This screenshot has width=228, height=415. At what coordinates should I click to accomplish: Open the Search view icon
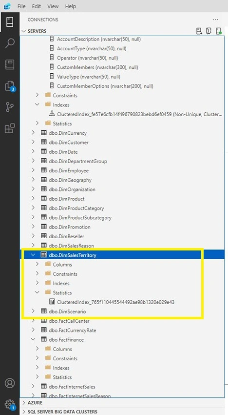point(10,43)
